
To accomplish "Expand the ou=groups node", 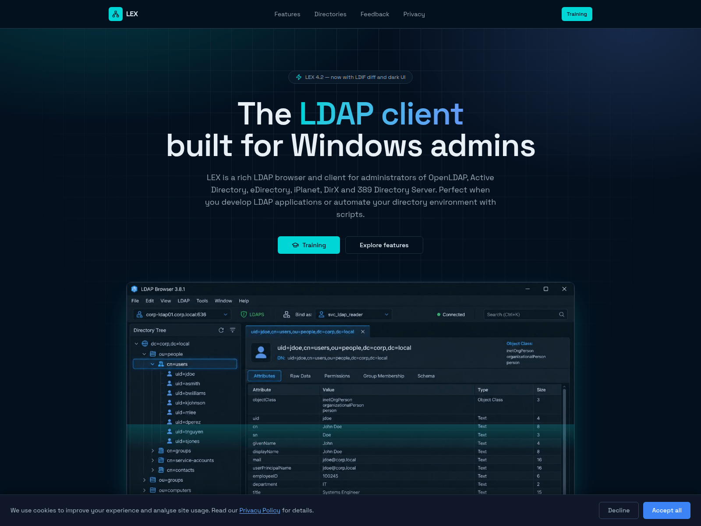I will click(x=144, y=480).
